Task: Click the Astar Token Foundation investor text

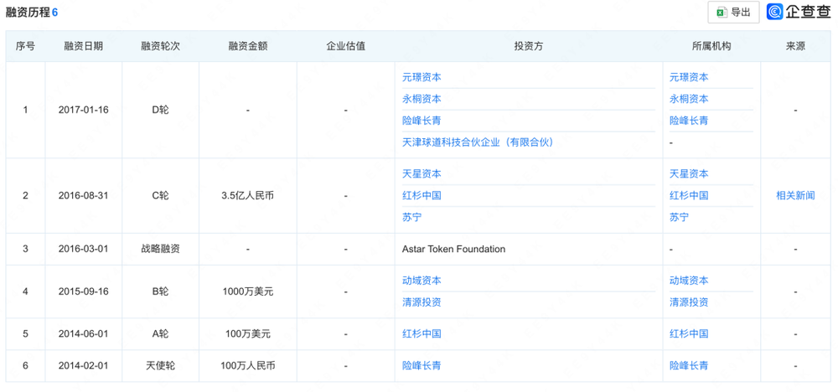Action: (453, 249)
